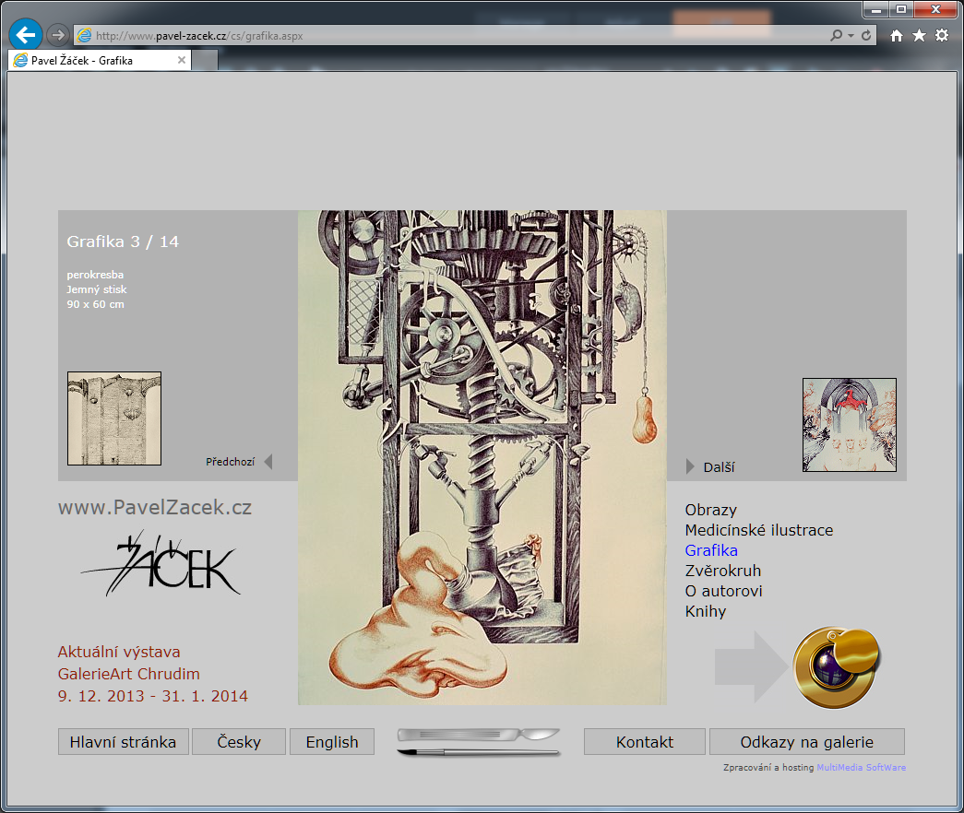Click the golden orb icon
Image resolution: width=964 pixels, height=813 pixels.
coord(837,667)
